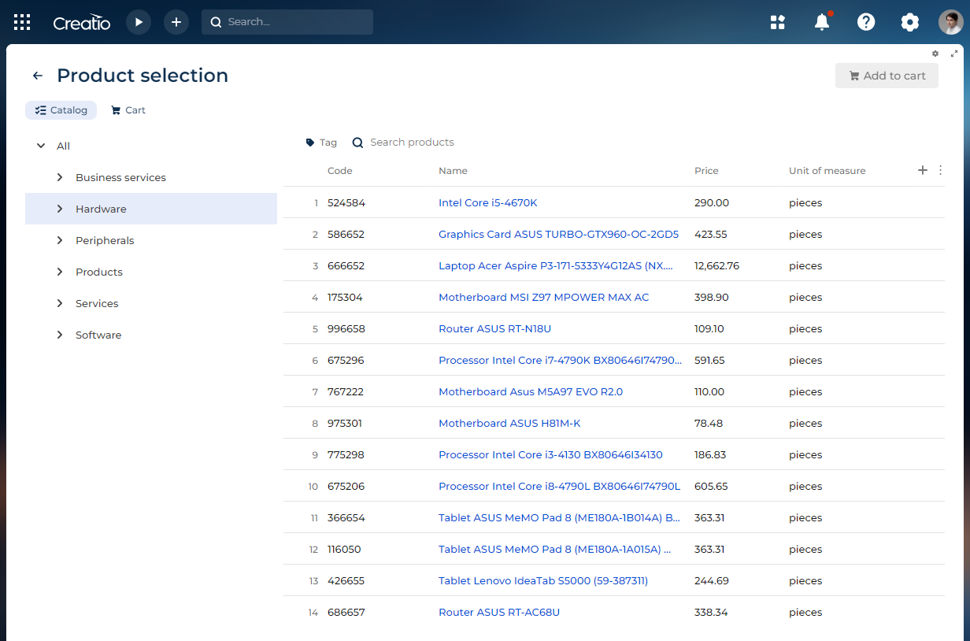Click the Search products field
This screenshot has height=641, width=970.
click(x=412, y=143)
